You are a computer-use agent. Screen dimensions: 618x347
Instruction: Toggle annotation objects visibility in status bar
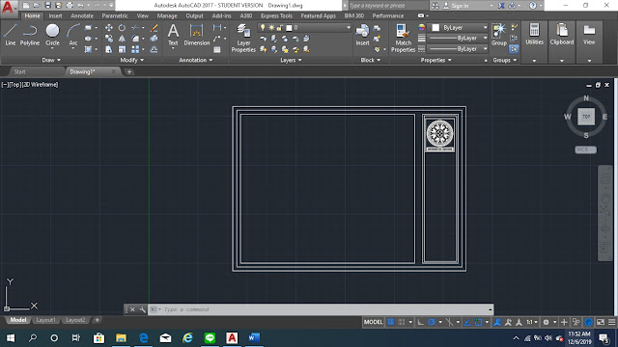click(497, 322)
